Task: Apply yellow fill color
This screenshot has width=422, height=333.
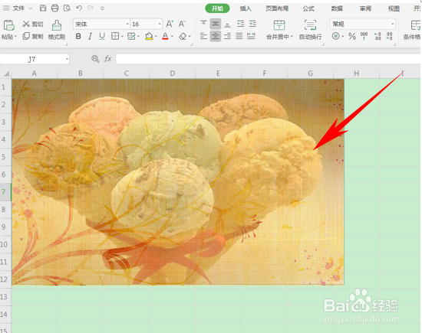Action: pyautogui.click(x=149, y=36)
